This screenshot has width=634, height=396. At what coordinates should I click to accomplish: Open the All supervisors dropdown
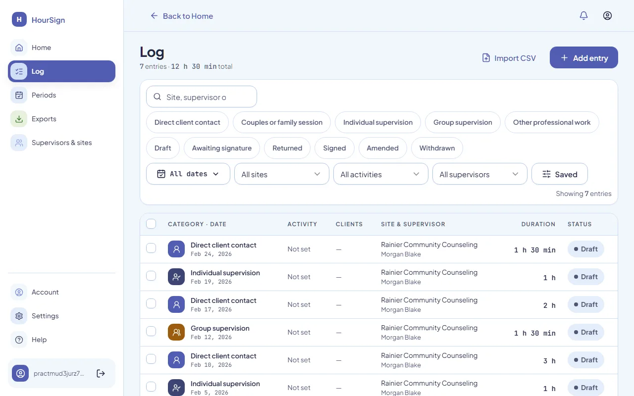coord(480,174)
